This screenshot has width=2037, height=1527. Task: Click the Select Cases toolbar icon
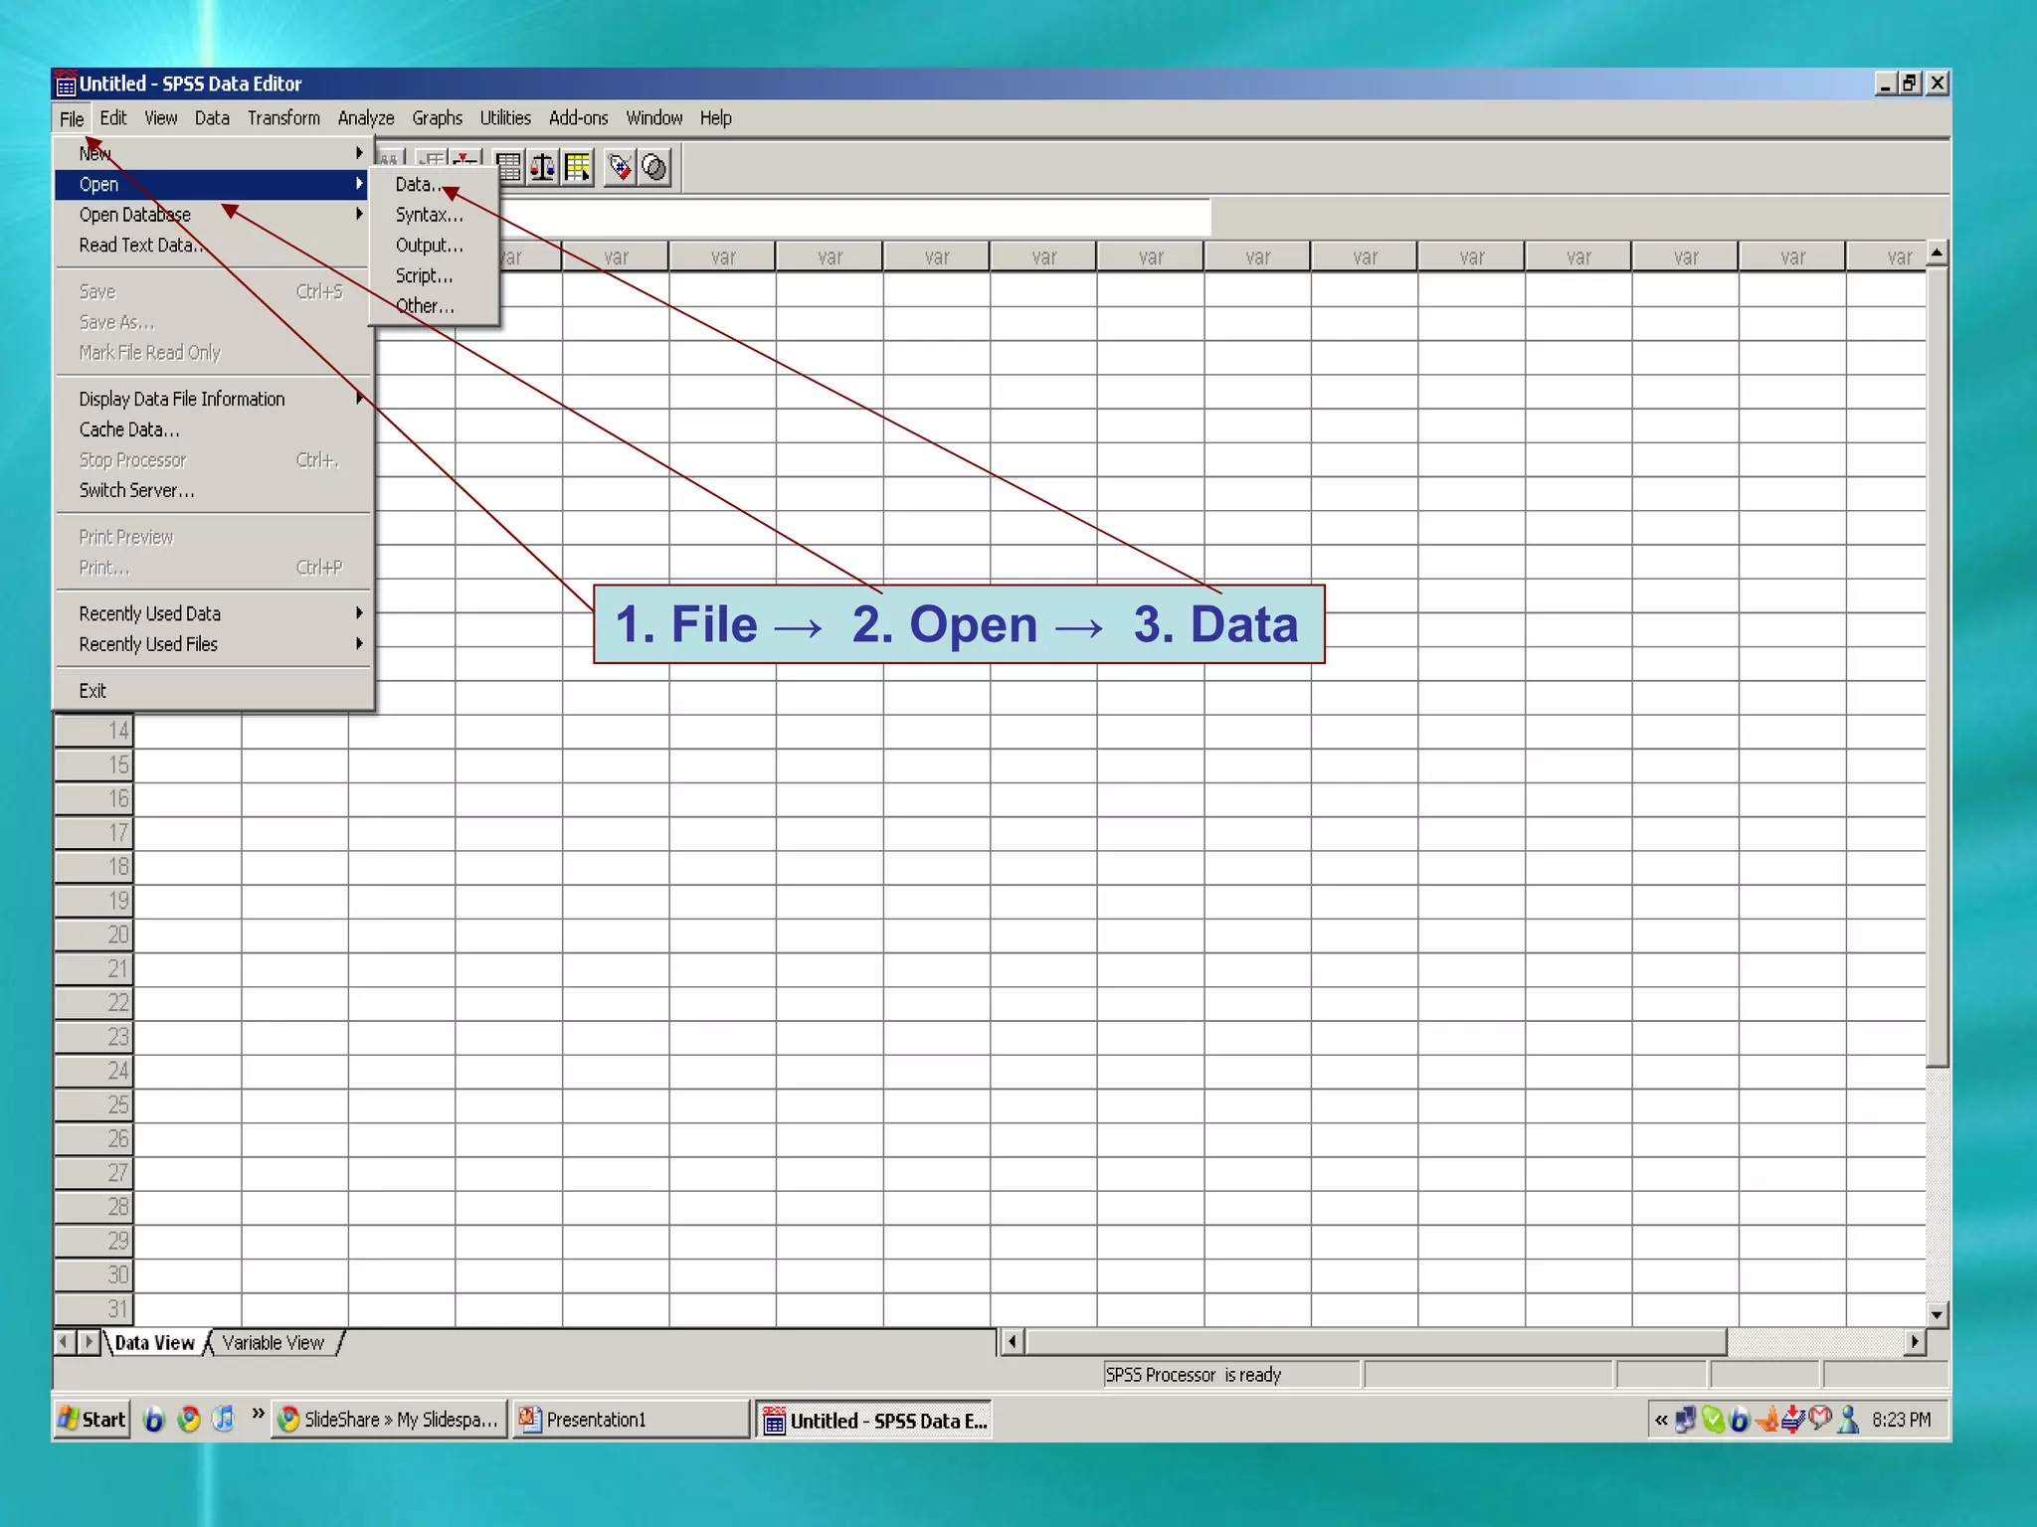point(578,167)
